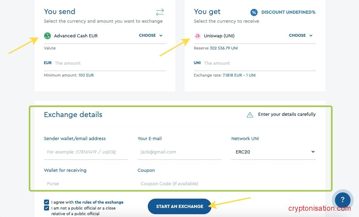The image size is (359, 217).
Task: Open the CHOOSE dropdown for receive currency
Action: [x=301, y=35]
